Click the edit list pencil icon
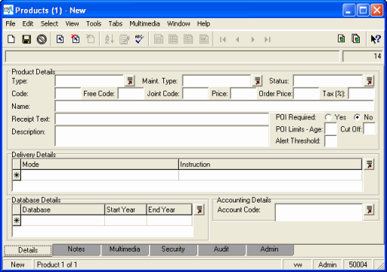 [x=124, y=39]
